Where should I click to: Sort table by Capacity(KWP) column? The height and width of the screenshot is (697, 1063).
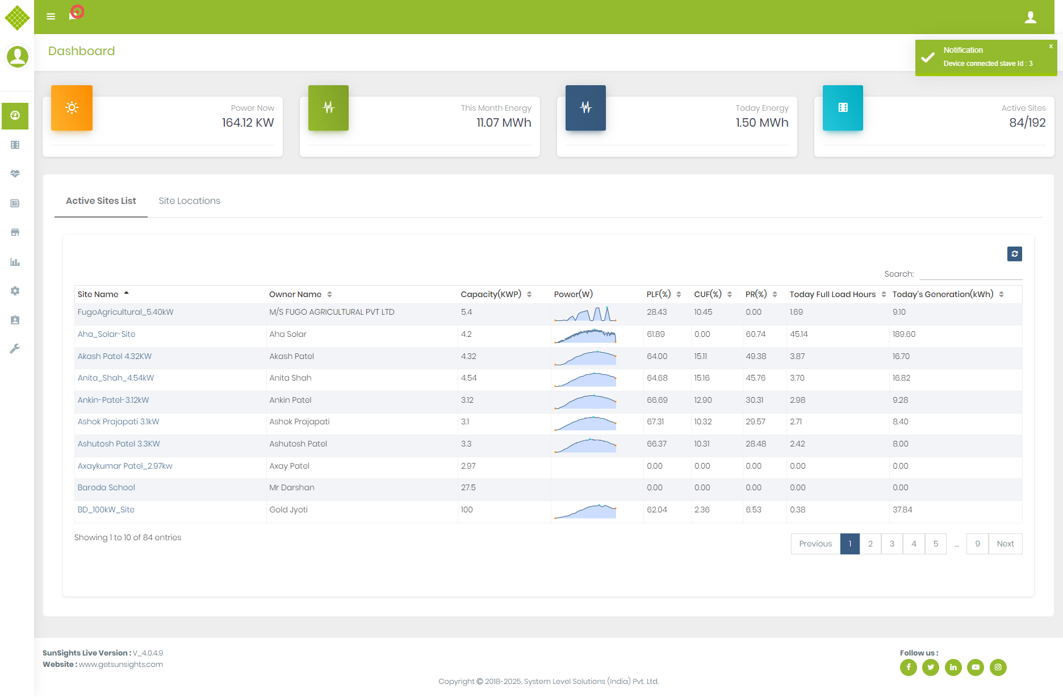[x=491, y=294]
